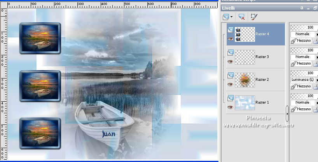The height and width of the screenshot is (162, 318).
Task: Select the Raster 2 layer name
Action: 262,80
